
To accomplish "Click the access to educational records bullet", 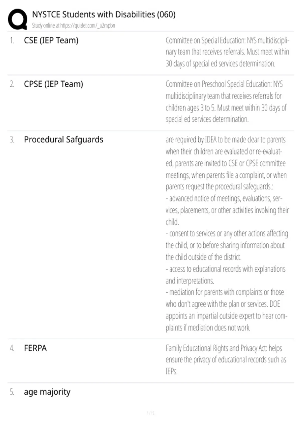I will point(225,275).
